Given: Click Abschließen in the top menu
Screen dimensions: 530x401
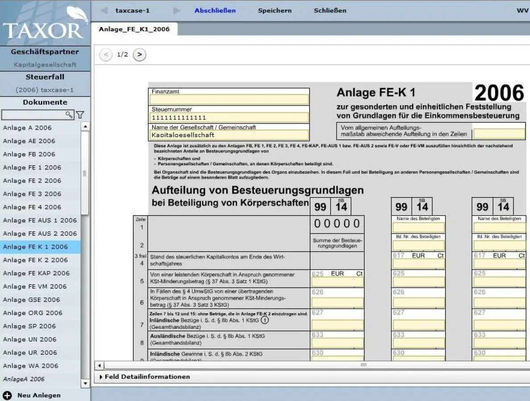Looking at the screenshot, I should point(215,10).
